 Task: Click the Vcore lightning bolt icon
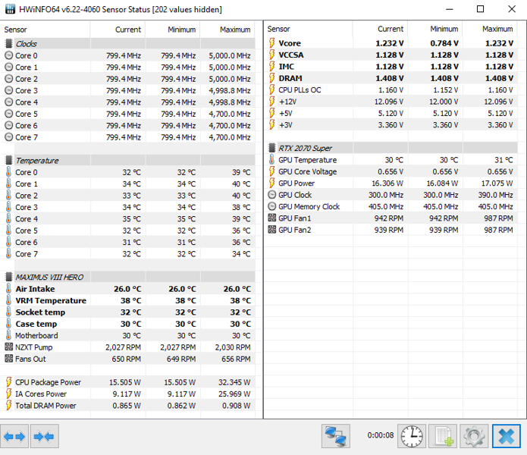272,43
